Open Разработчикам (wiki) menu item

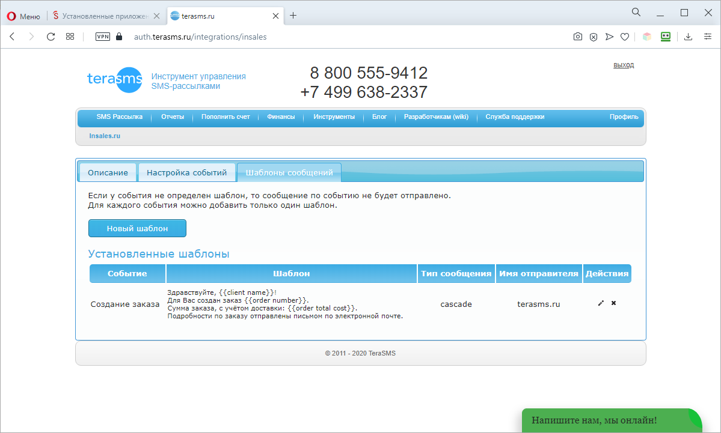(437, 117)
